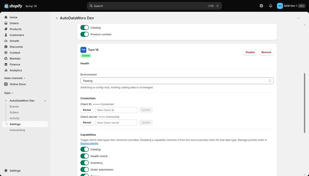Click the Active status badge
Viewport: 309px width, 176px height.
86,56
